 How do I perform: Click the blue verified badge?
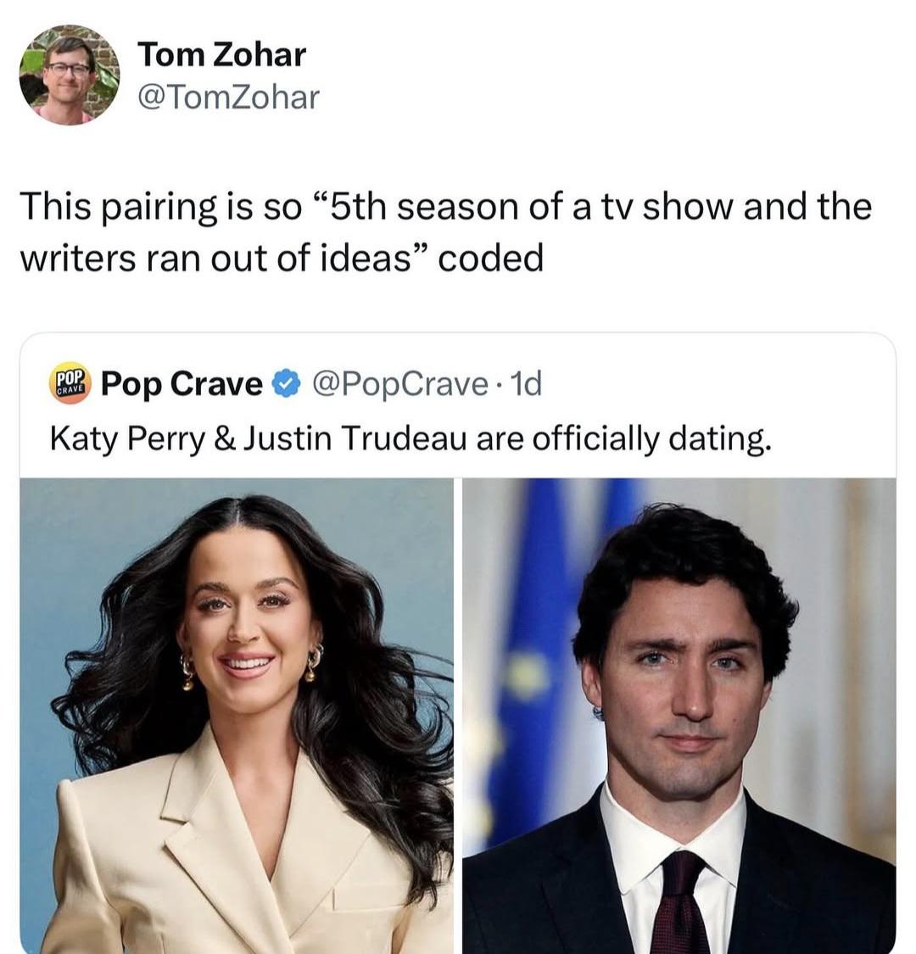(288, 384)
